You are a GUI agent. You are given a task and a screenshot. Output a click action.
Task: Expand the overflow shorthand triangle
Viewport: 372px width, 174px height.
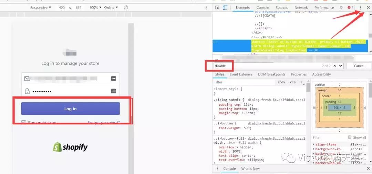(x=238, y=147)
